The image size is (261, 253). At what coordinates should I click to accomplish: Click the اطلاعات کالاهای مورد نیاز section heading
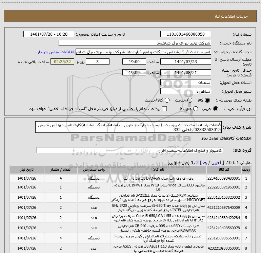point(226,138)
